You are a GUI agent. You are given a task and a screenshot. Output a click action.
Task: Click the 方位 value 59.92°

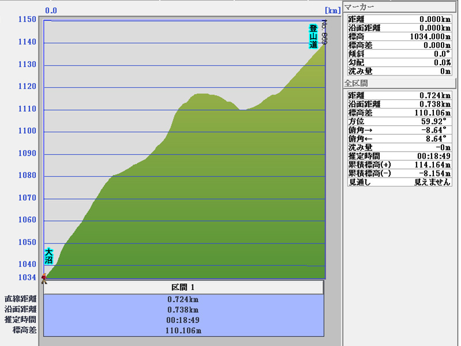click(x=432, y=122)
